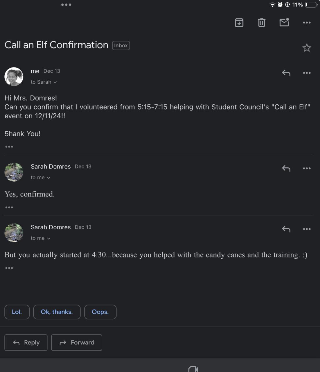Delete the conversation with trash icon

[x=262, y=22]
